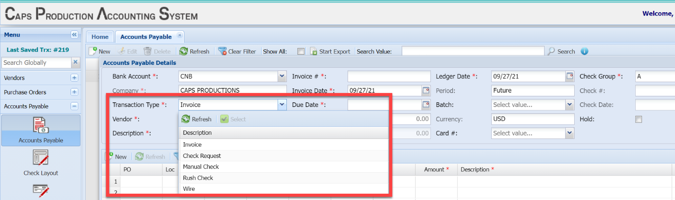Click the Currency USD field
Image resolution: width=675 pixels, height=200 pixels.
tap(533, 119)
